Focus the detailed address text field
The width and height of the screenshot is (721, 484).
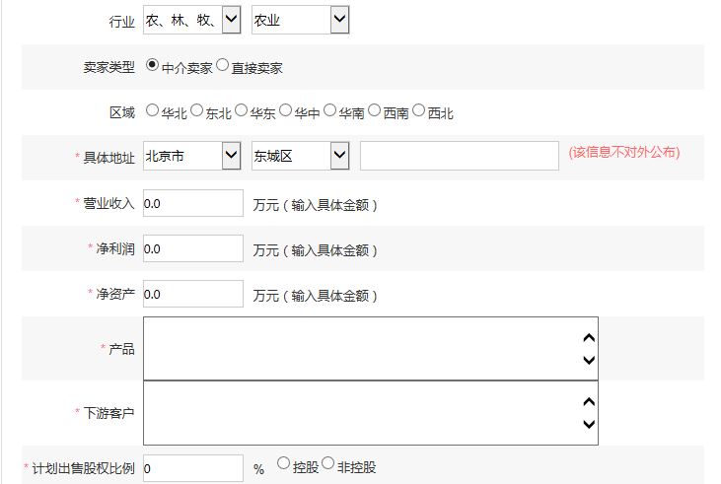pyautogui.click(x=460, y=156)
